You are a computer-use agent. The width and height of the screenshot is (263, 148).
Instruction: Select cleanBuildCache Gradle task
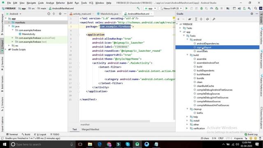[205, 86]
